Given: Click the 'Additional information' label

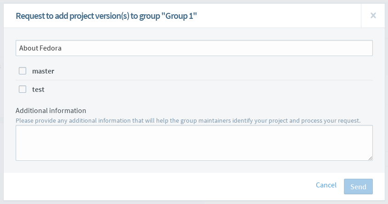Looking at the screenshot, I should point(51,110).
